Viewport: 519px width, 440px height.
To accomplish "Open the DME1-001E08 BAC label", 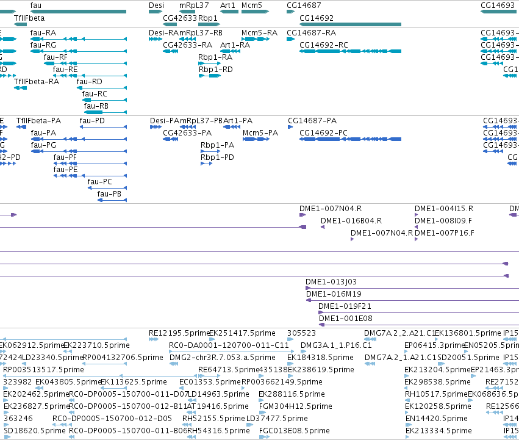I will [x=346, y=319].
